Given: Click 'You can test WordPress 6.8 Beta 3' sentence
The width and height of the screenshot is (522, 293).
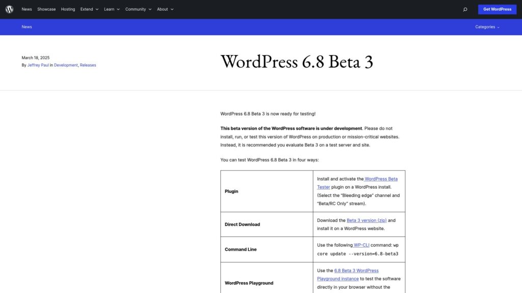Looking at the screenshot, I should pyautogui.click(x=269, y=160).
